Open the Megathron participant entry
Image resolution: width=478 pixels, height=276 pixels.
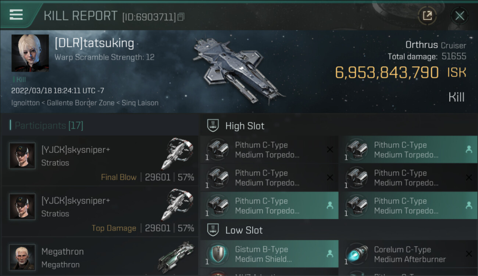[x=99, y=258]
